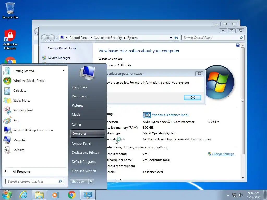Open Documents from Start menu
This screenshot has height=200, width=267.
pyautogui.click(x=80, y=96)
